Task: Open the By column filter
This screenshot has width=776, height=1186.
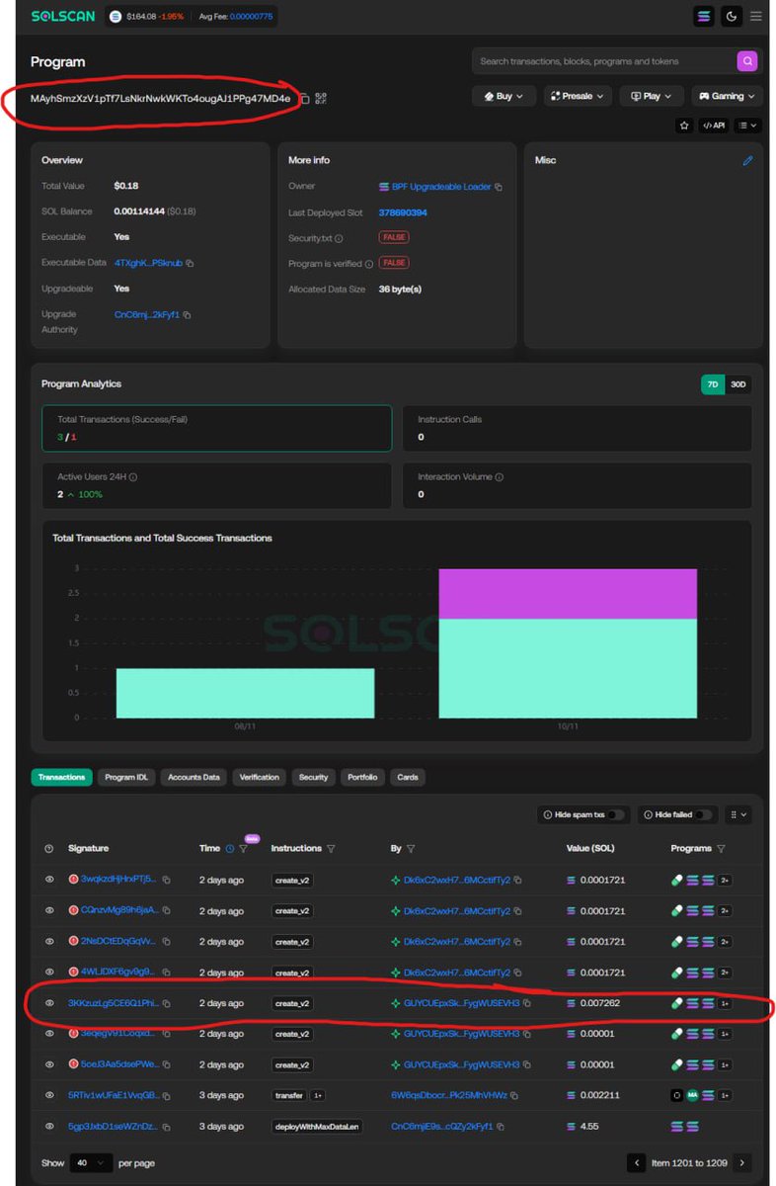Action: coord(411,849)
